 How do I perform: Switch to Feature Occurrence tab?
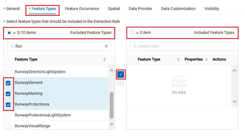click(x=82, y=9)
